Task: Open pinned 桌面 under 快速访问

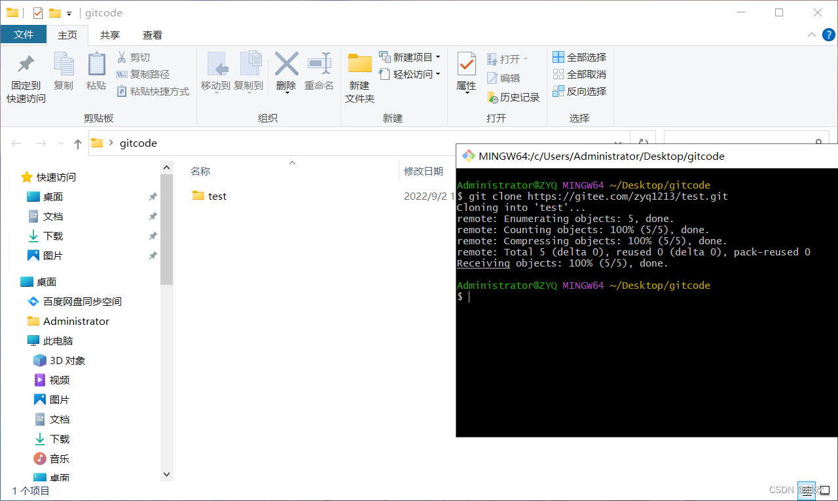Action: [45, 197]
